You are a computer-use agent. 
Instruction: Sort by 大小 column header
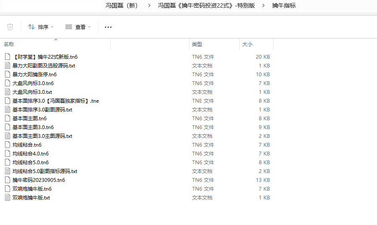tap(247, 44)
